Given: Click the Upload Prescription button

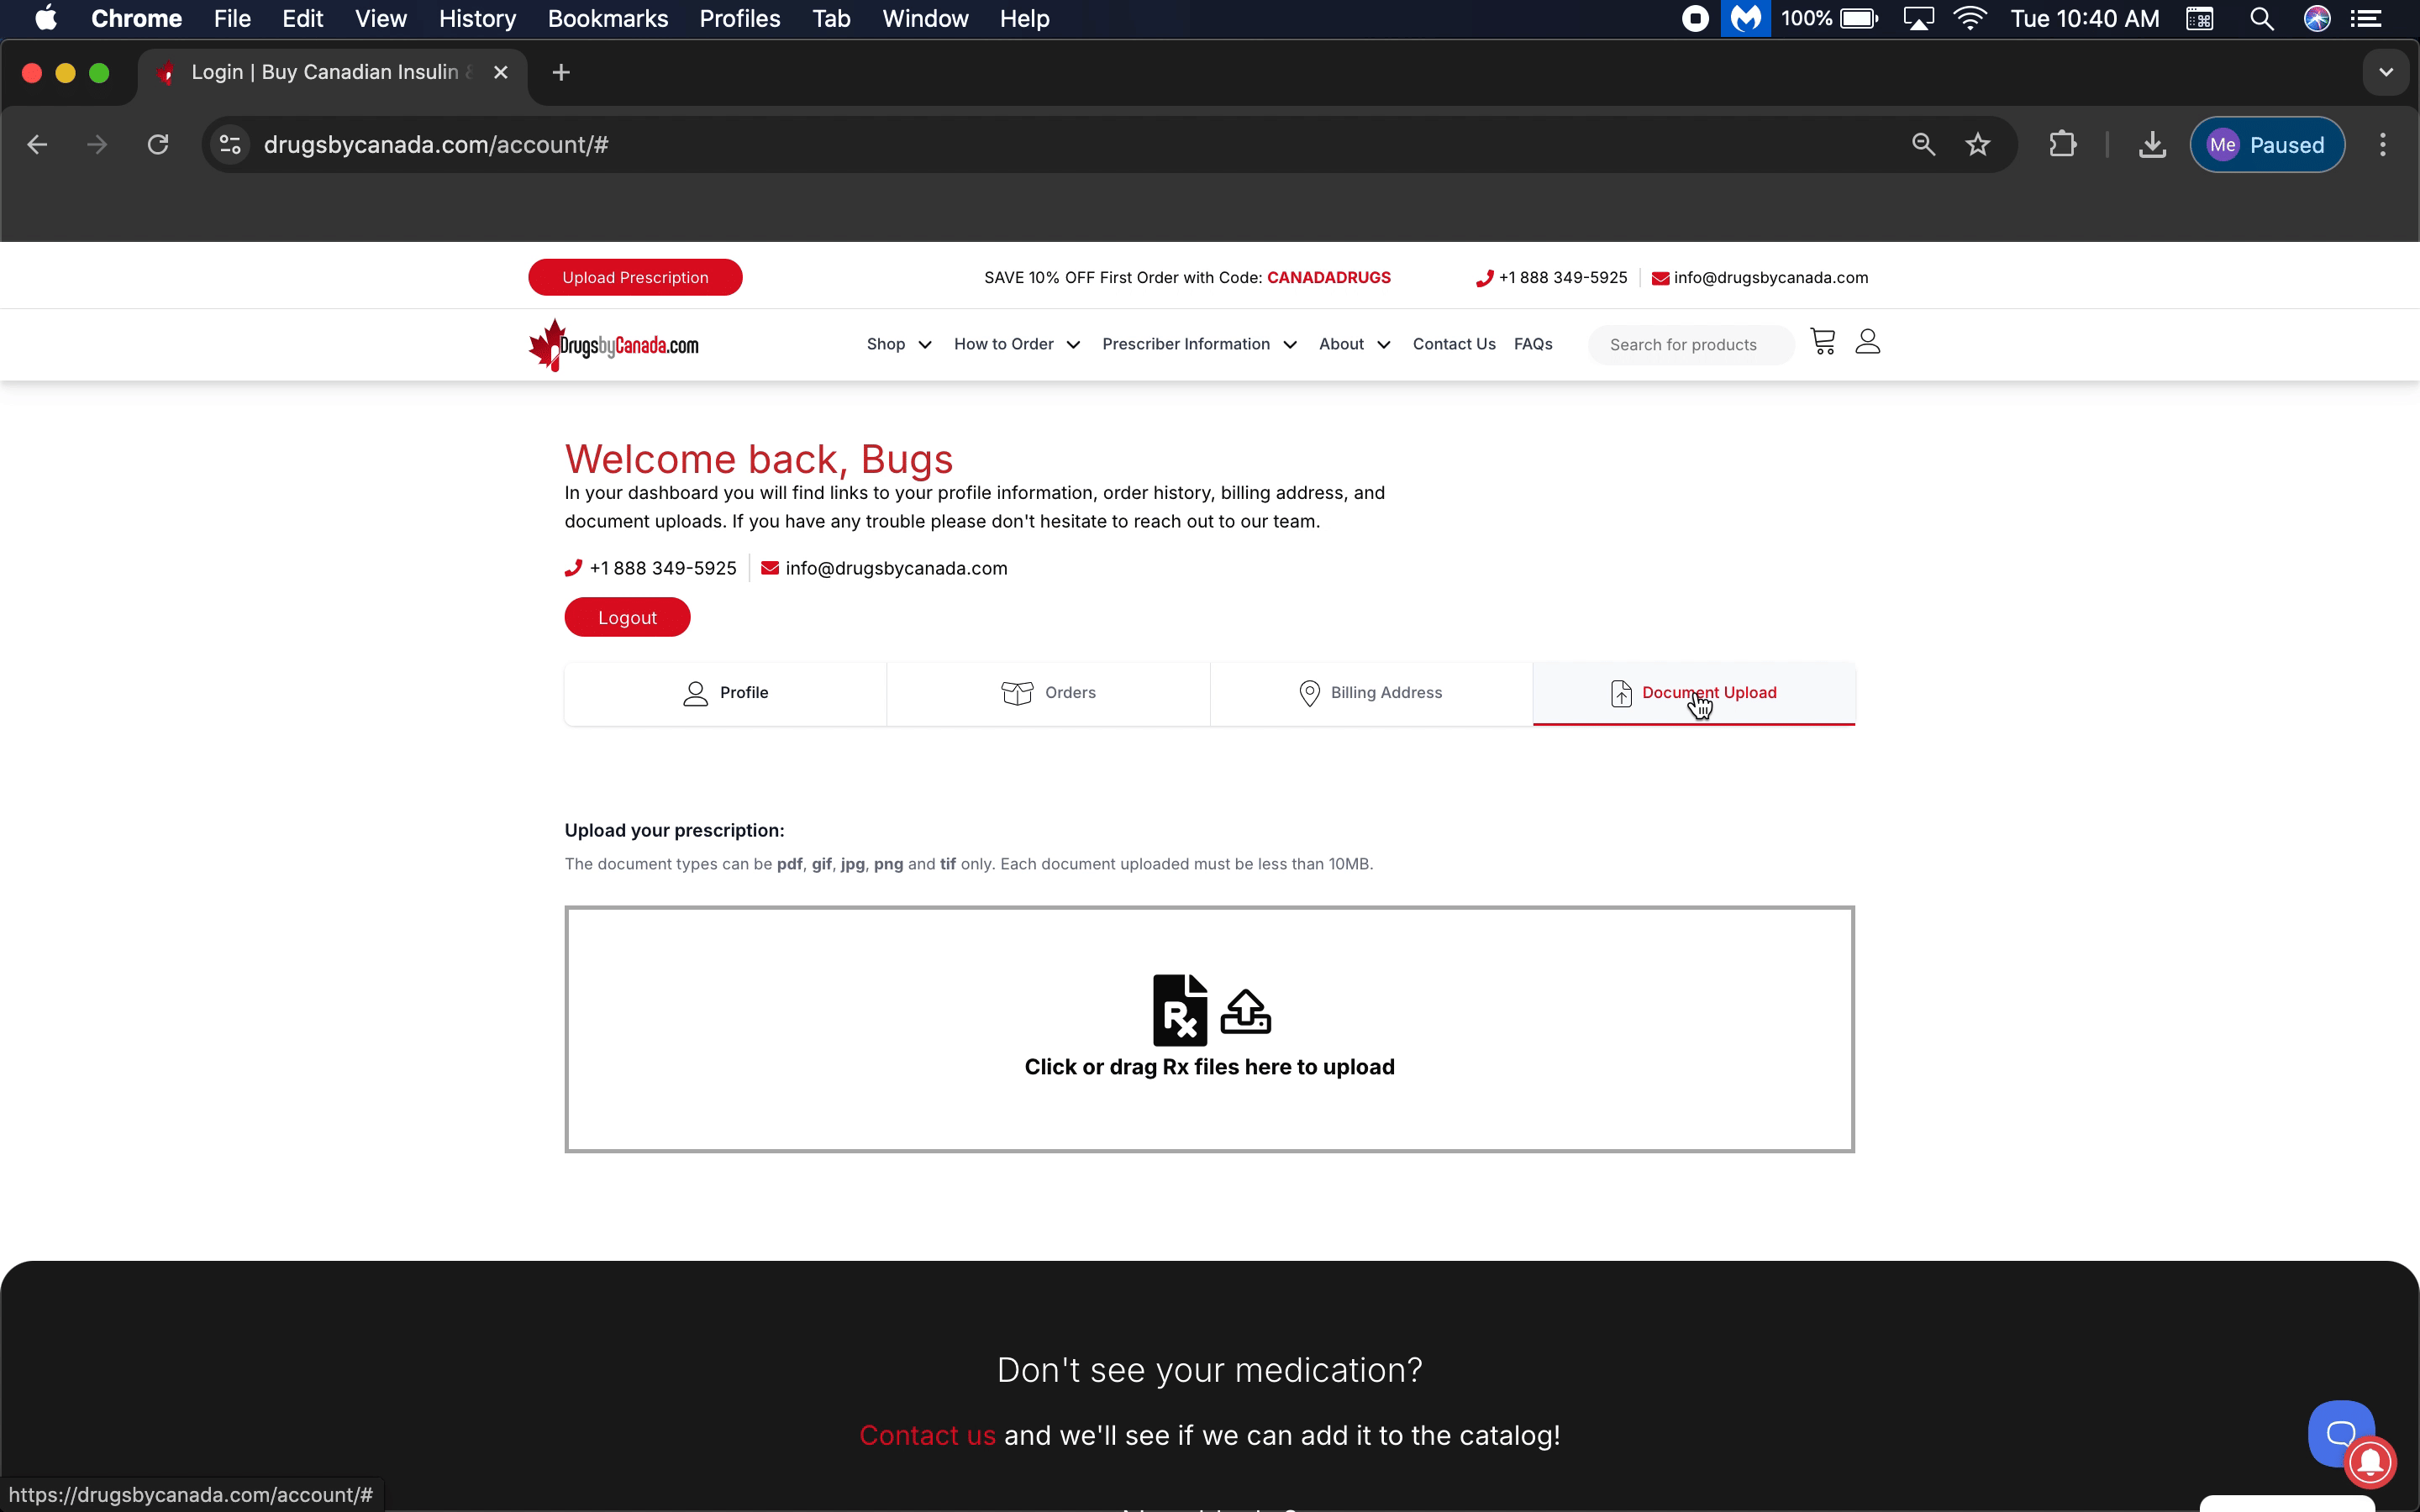Looking at the screenshot, I should 635,278.
